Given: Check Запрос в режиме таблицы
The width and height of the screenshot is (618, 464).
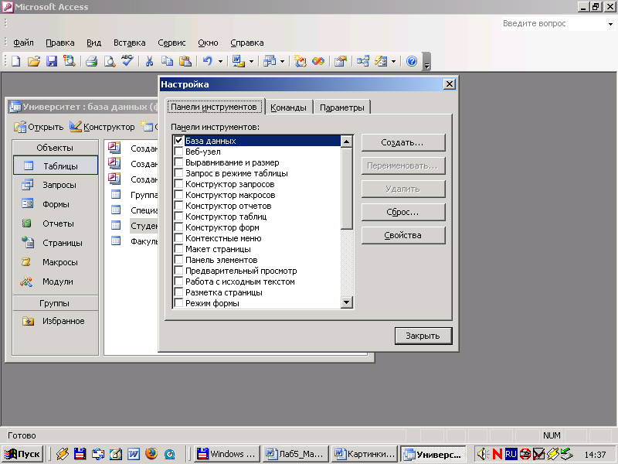Looking at the screenshot, I should click(178, 173).
